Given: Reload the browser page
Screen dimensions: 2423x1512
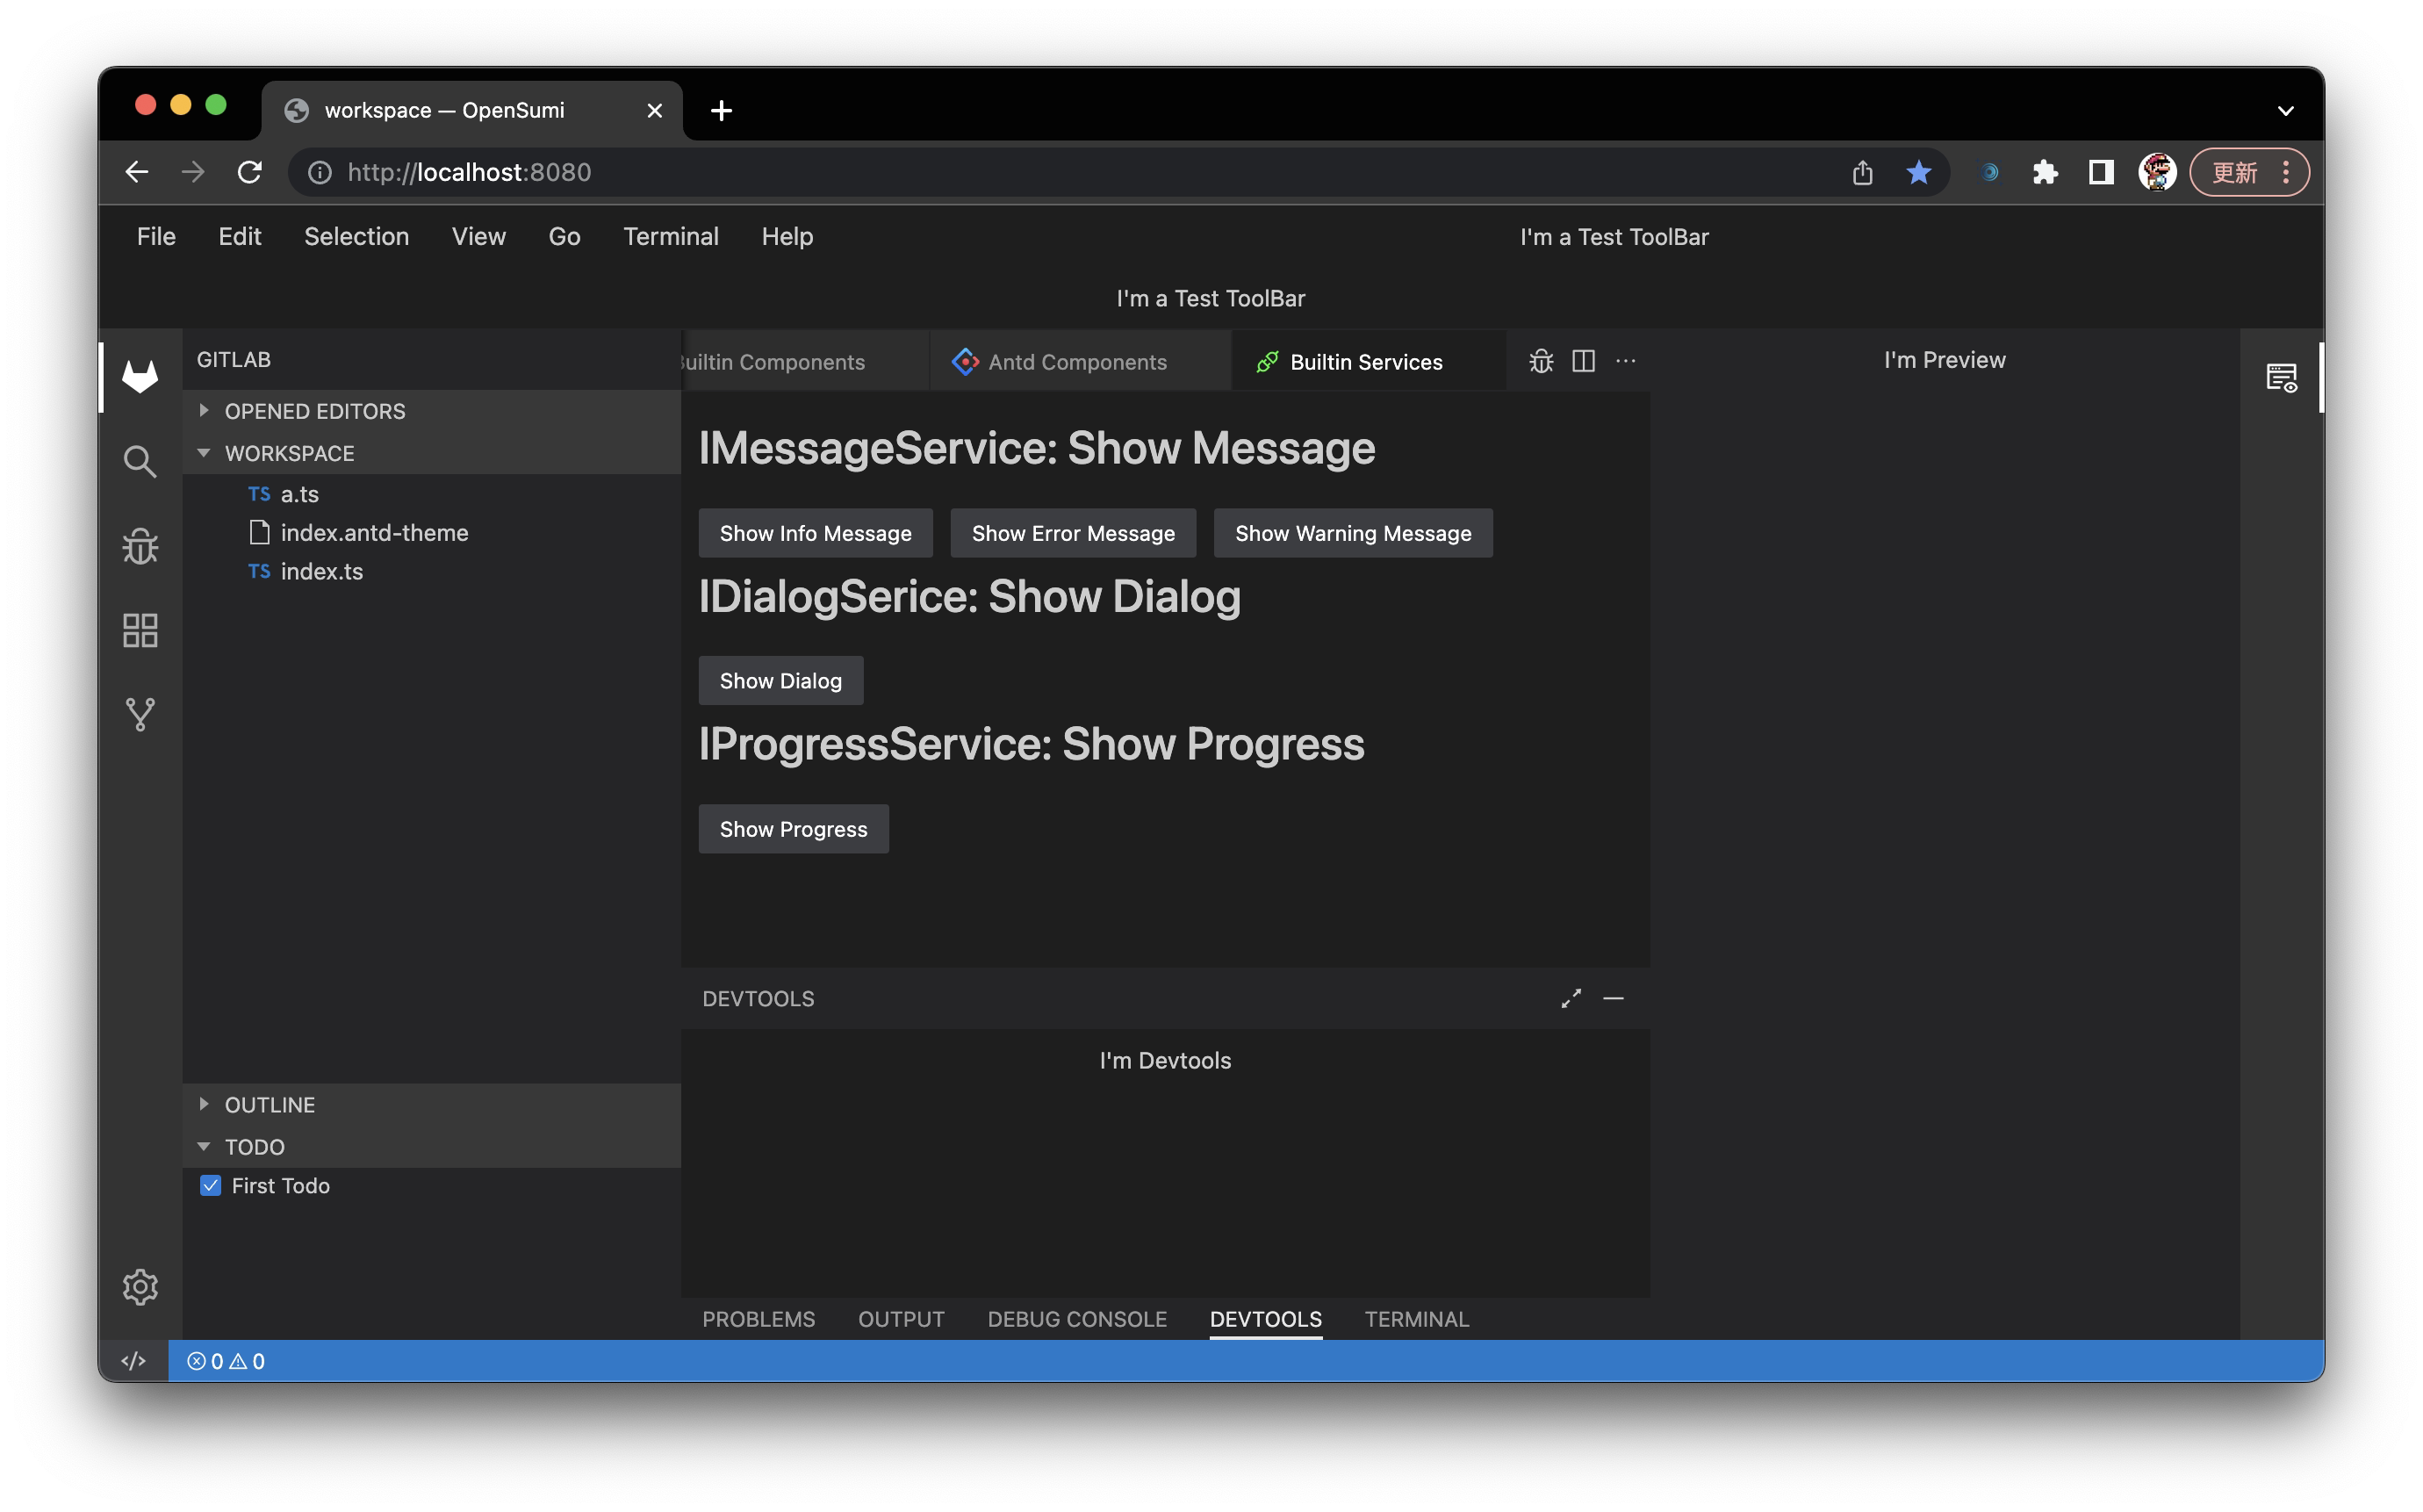Looking at the screenshot, I should (250, 172).
